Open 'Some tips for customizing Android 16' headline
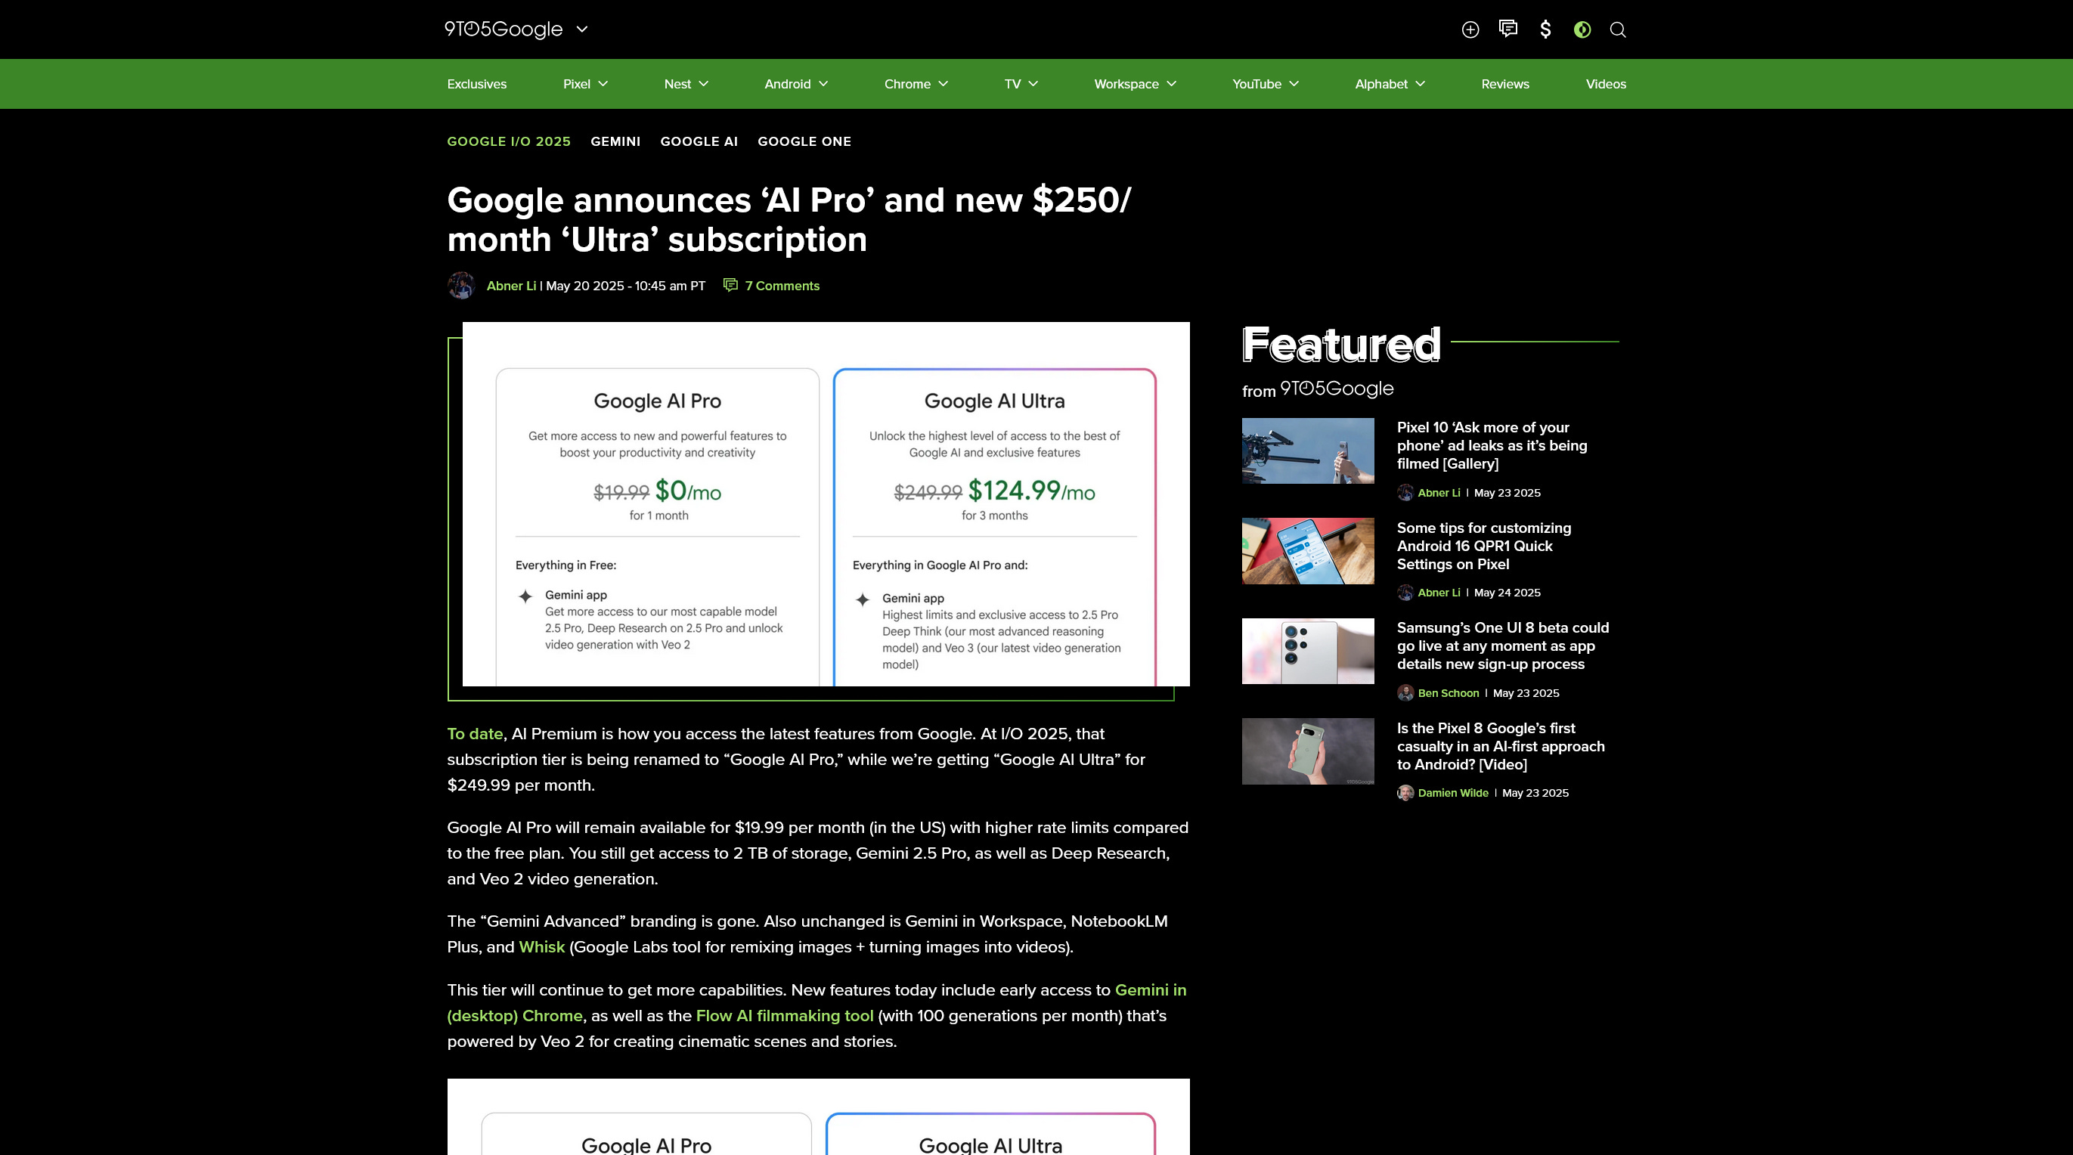This screenshot has height=1155, width=2073. [1484, 547]
